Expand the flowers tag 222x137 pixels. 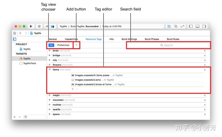(50, 65)
